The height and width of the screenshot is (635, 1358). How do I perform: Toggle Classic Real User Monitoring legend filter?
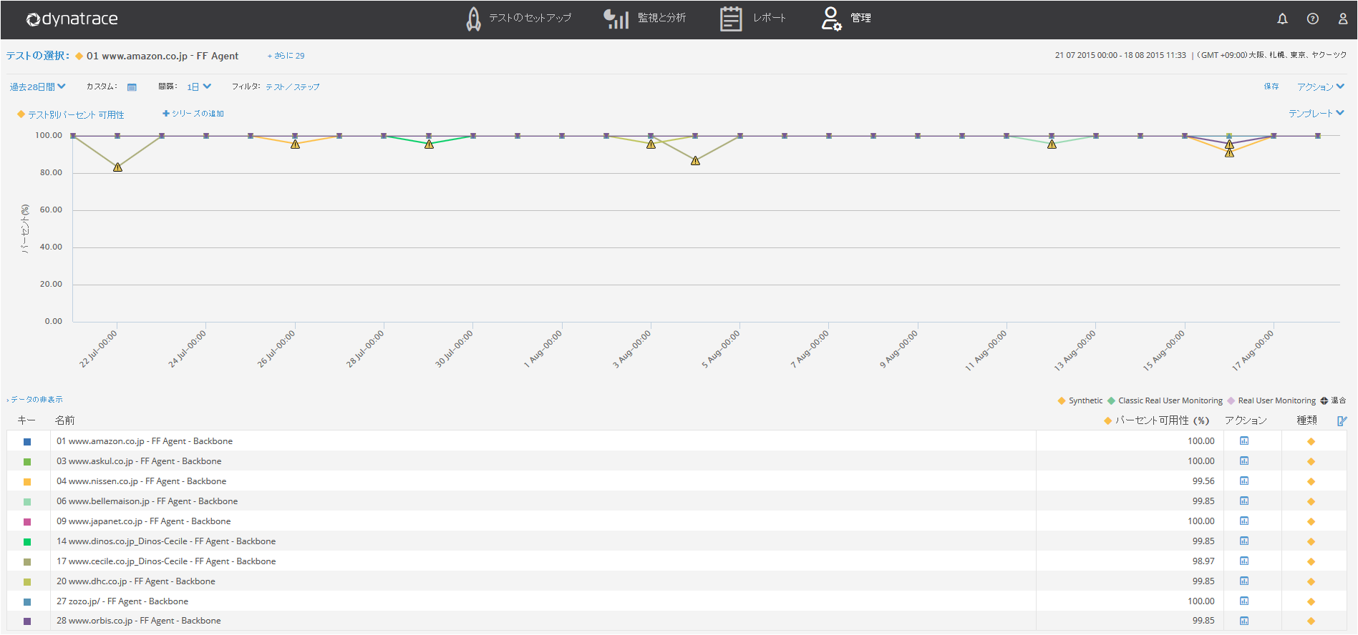coord(1165,401)
